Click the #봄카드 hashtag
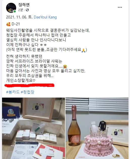Viewport: 130px width, 159px height. click(x=13, y=92)
